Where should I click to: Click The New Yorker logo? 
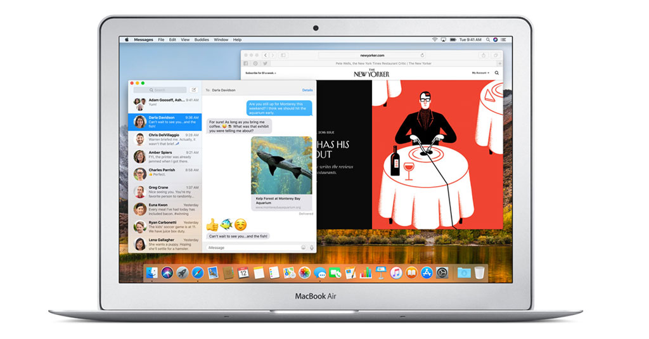[371, 74]
